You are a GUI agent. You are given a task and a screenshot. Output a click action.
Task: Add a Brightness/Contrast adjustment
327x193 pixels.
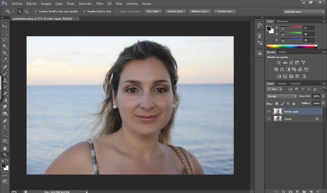[x=279, y=63]
